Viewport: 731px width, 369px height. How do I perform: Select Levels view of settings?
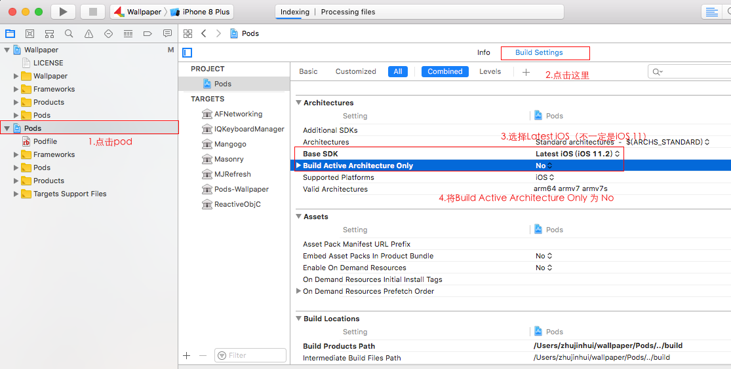(x=490, y=72)
